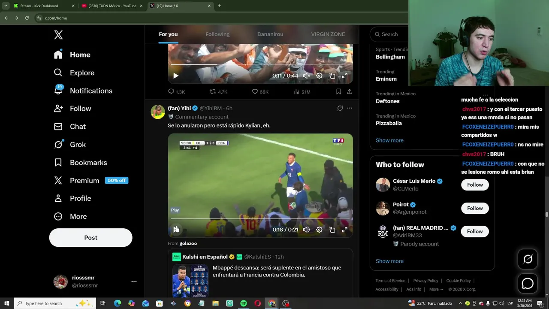Click the Kylian video's progress bar
Screen dimensions: 549x309
point(260,219)
